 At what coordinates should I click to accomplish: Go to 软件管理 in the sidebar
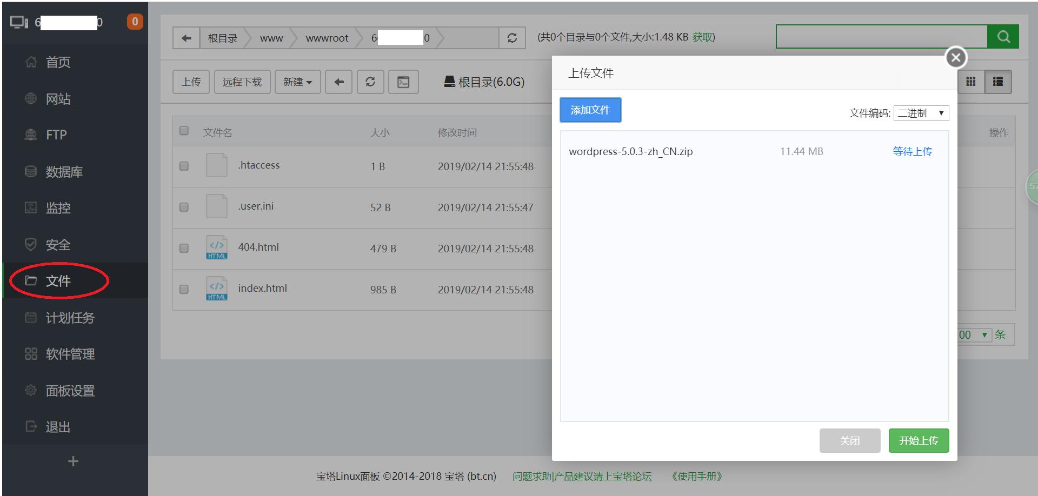[x=70, y=354]
